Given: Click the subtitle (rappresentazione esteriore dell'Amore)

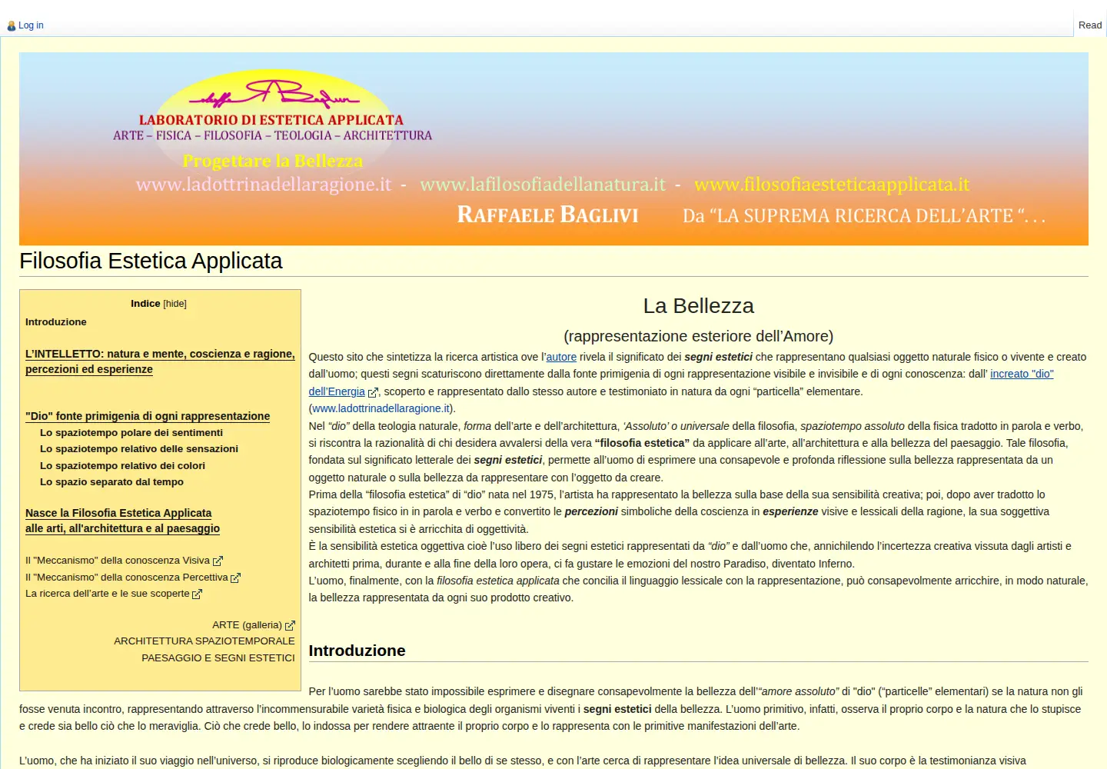Looking at the screenshot, I should 699,336.
